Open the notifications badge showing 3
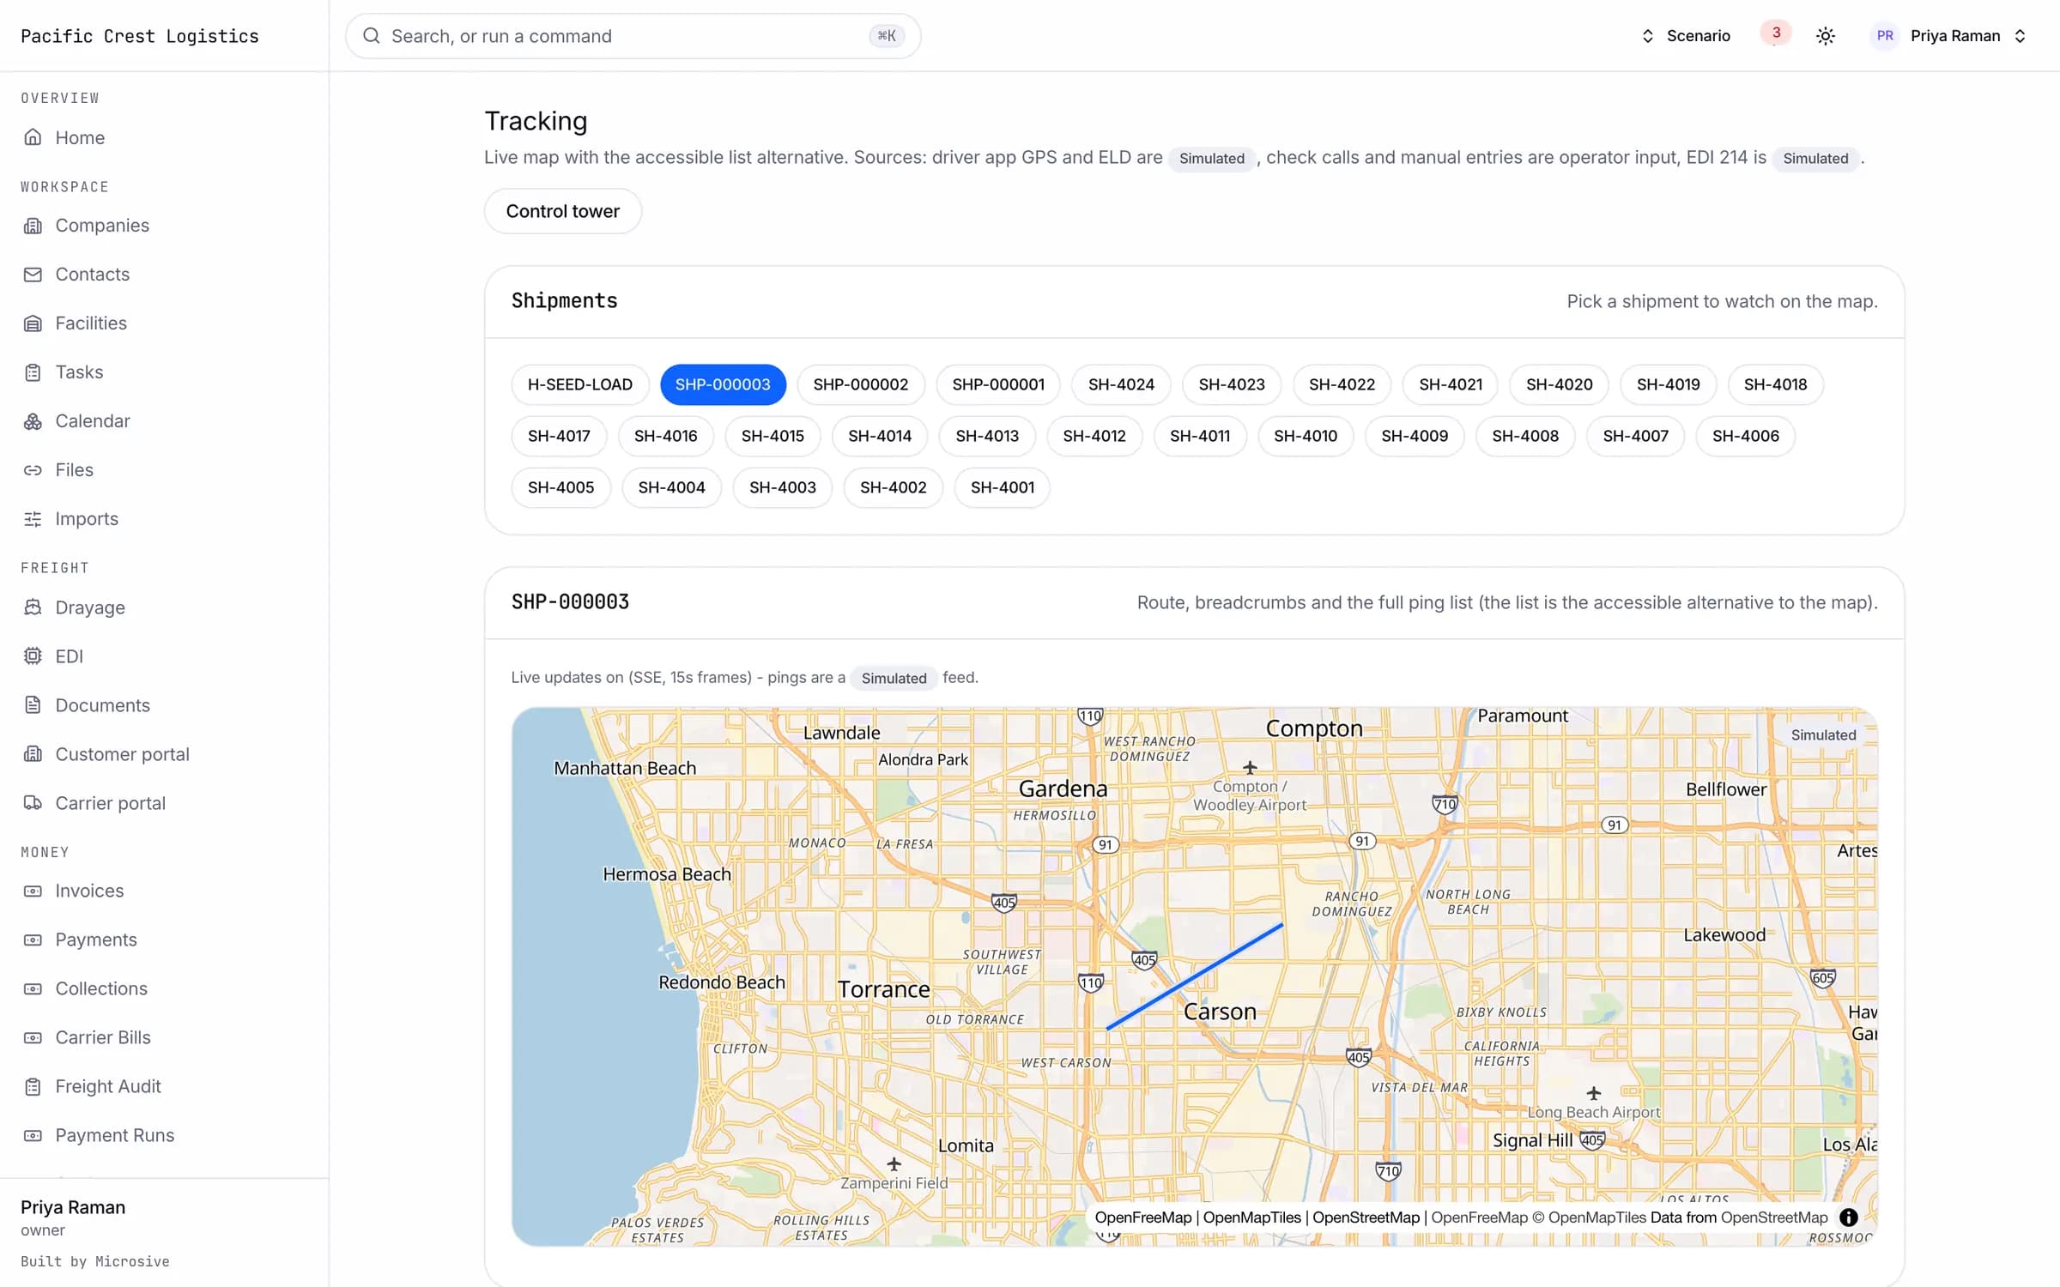2060x1287 pixels. click(x=1776, y=33)
